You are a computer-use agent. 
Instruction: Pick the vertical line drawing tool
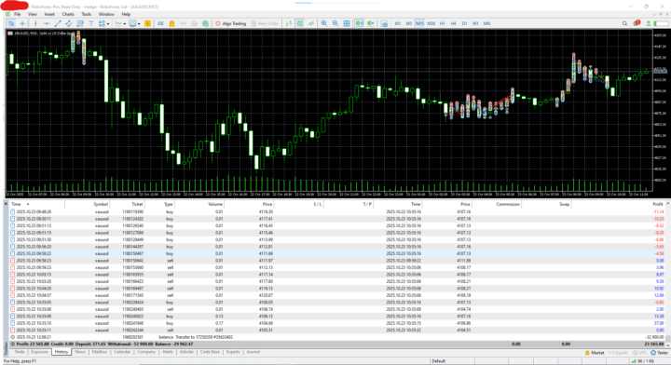click(35, 23)
